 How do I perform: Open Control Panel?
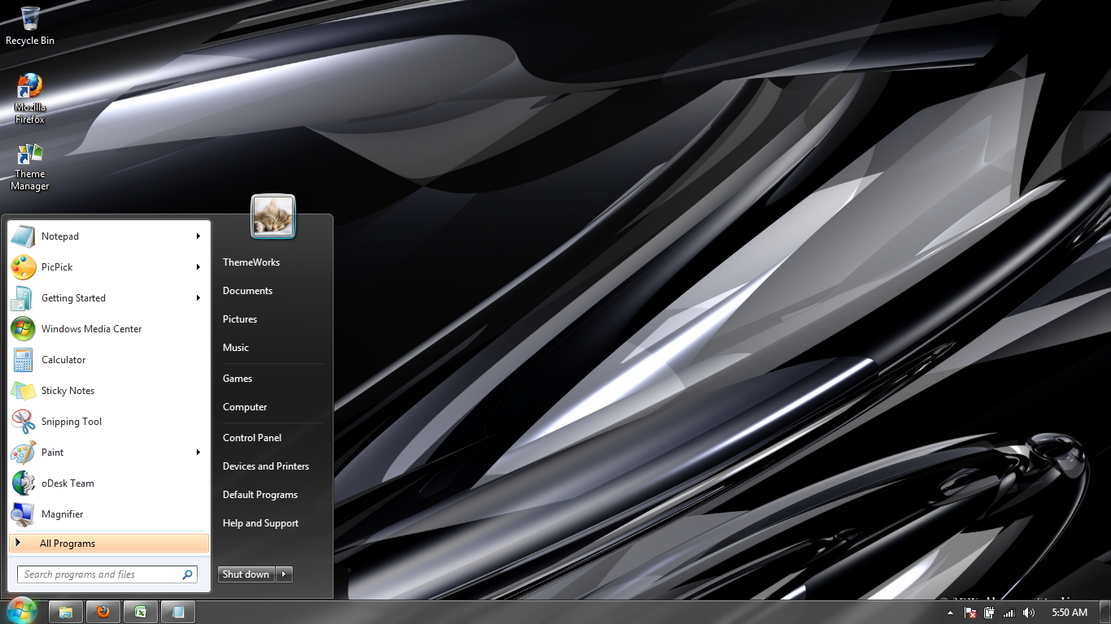[252, 438]
